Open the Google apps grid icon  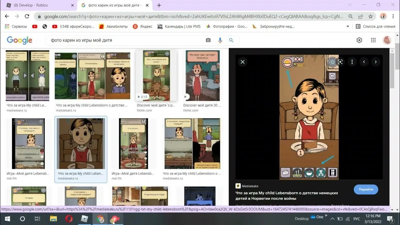point(373,40)
